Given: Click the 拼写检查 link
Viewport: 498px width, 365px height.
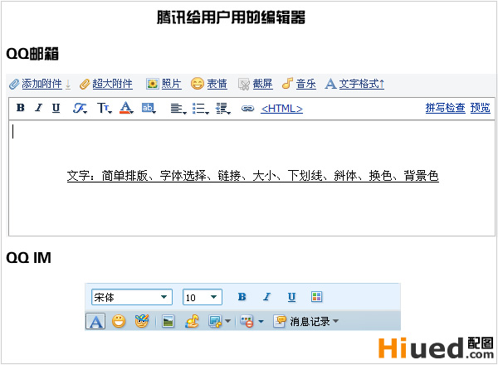Looking at the screenshot, I should (445, 108).
